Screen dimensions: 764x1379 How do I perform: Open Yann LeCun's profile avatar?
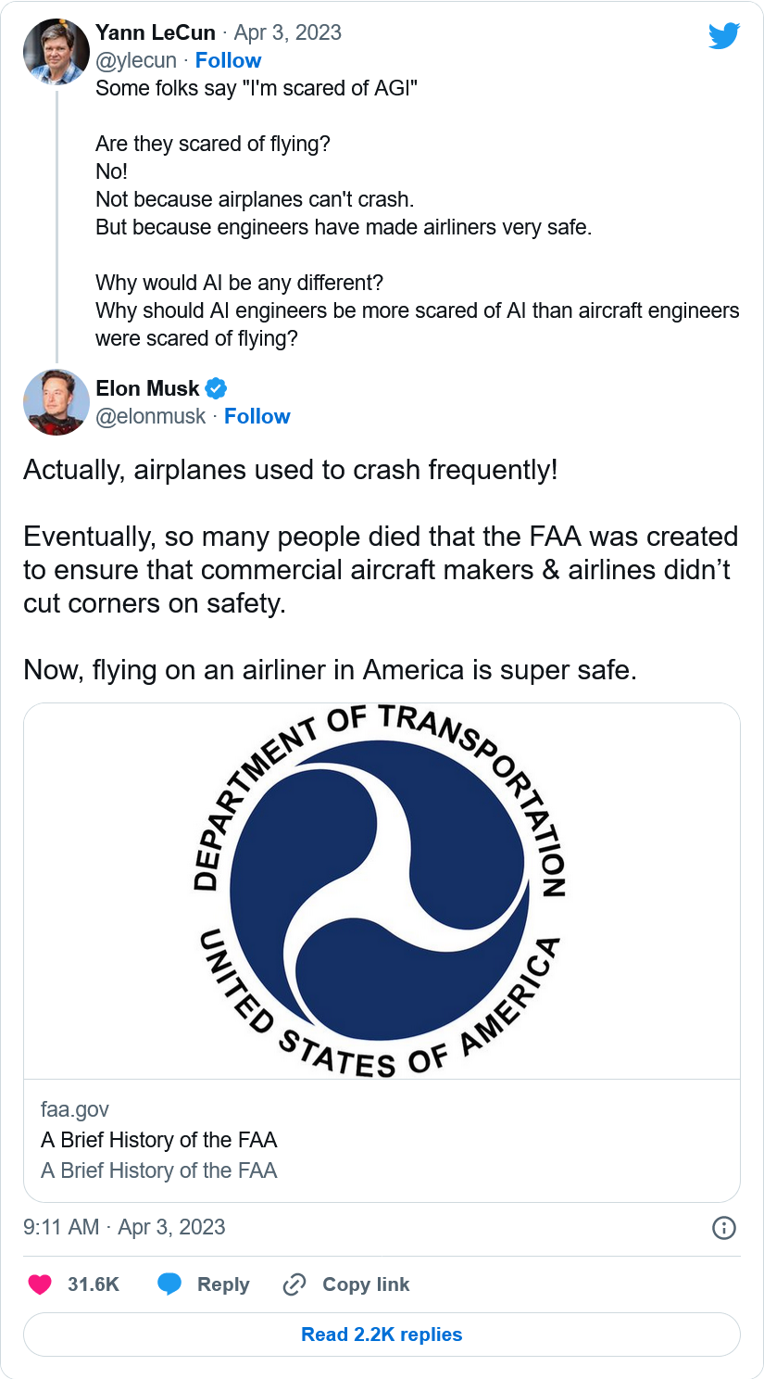[56, 51]
